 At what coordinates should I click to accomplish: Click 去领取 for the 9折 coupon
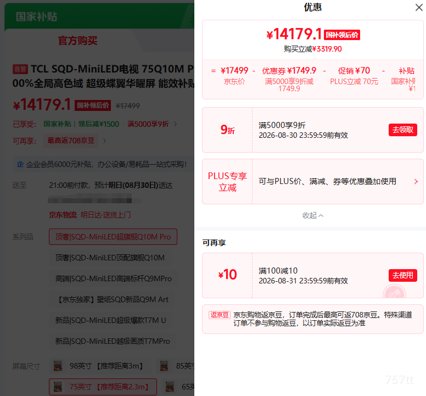tap(402, 130)
